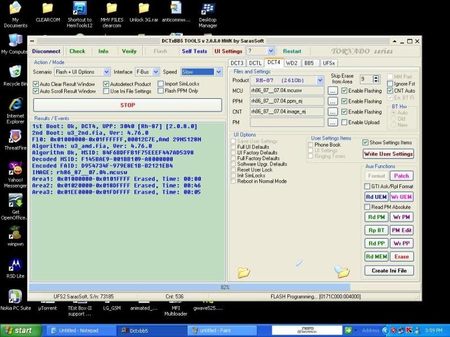Screen dimensions: 450x337
Task: Click the empty PM file field
Action: 287,122
